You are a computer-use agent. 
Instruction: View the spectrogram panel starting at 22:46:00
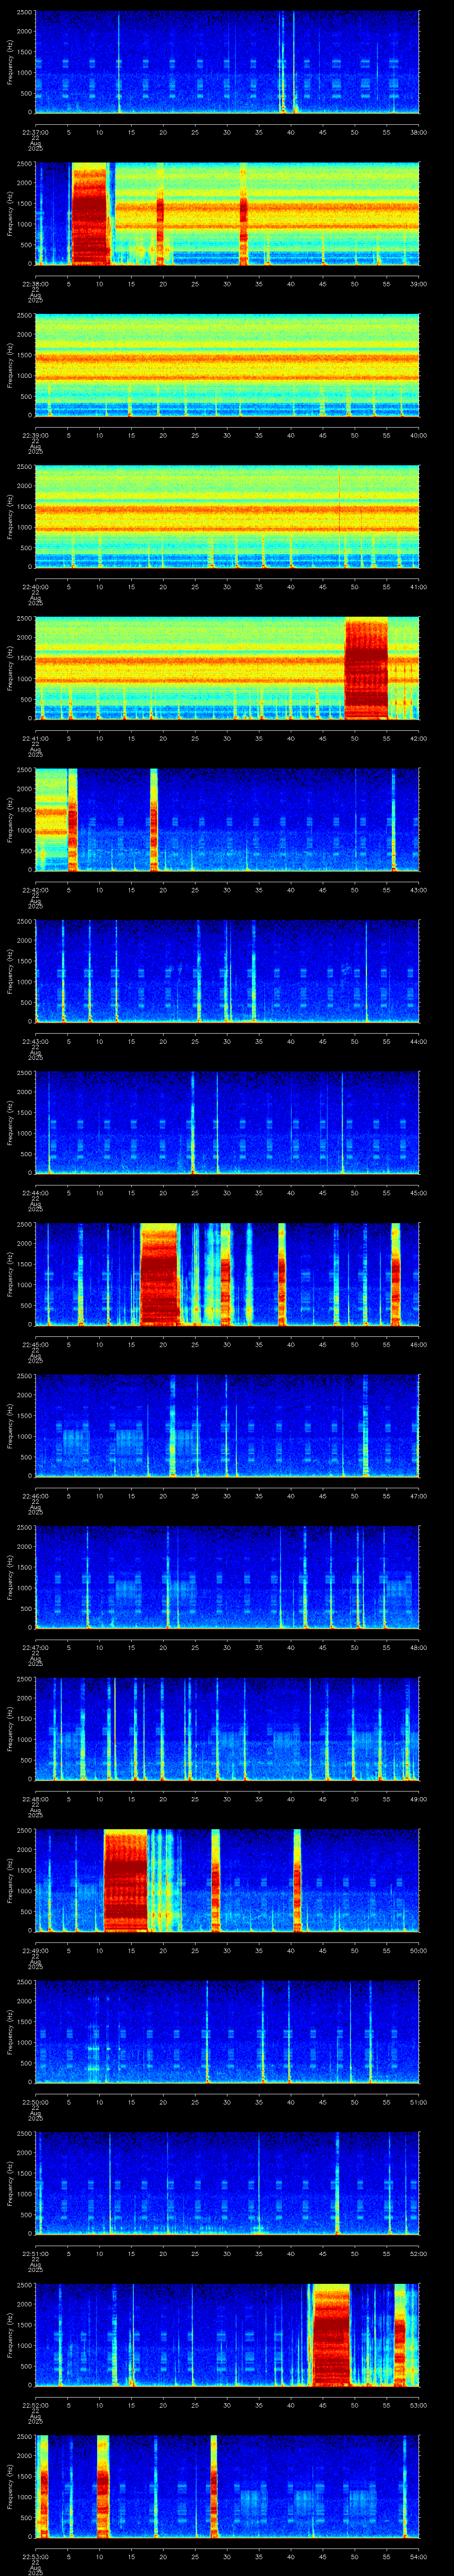pos(227,1426)
